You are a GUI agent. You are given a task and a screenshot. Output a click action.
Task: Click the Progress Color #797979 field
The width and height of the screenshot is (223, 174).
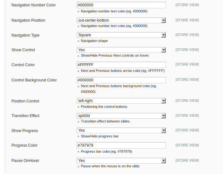(121, 145)
